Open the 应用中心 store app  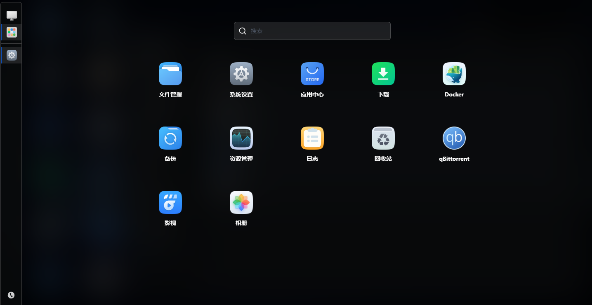312,74
